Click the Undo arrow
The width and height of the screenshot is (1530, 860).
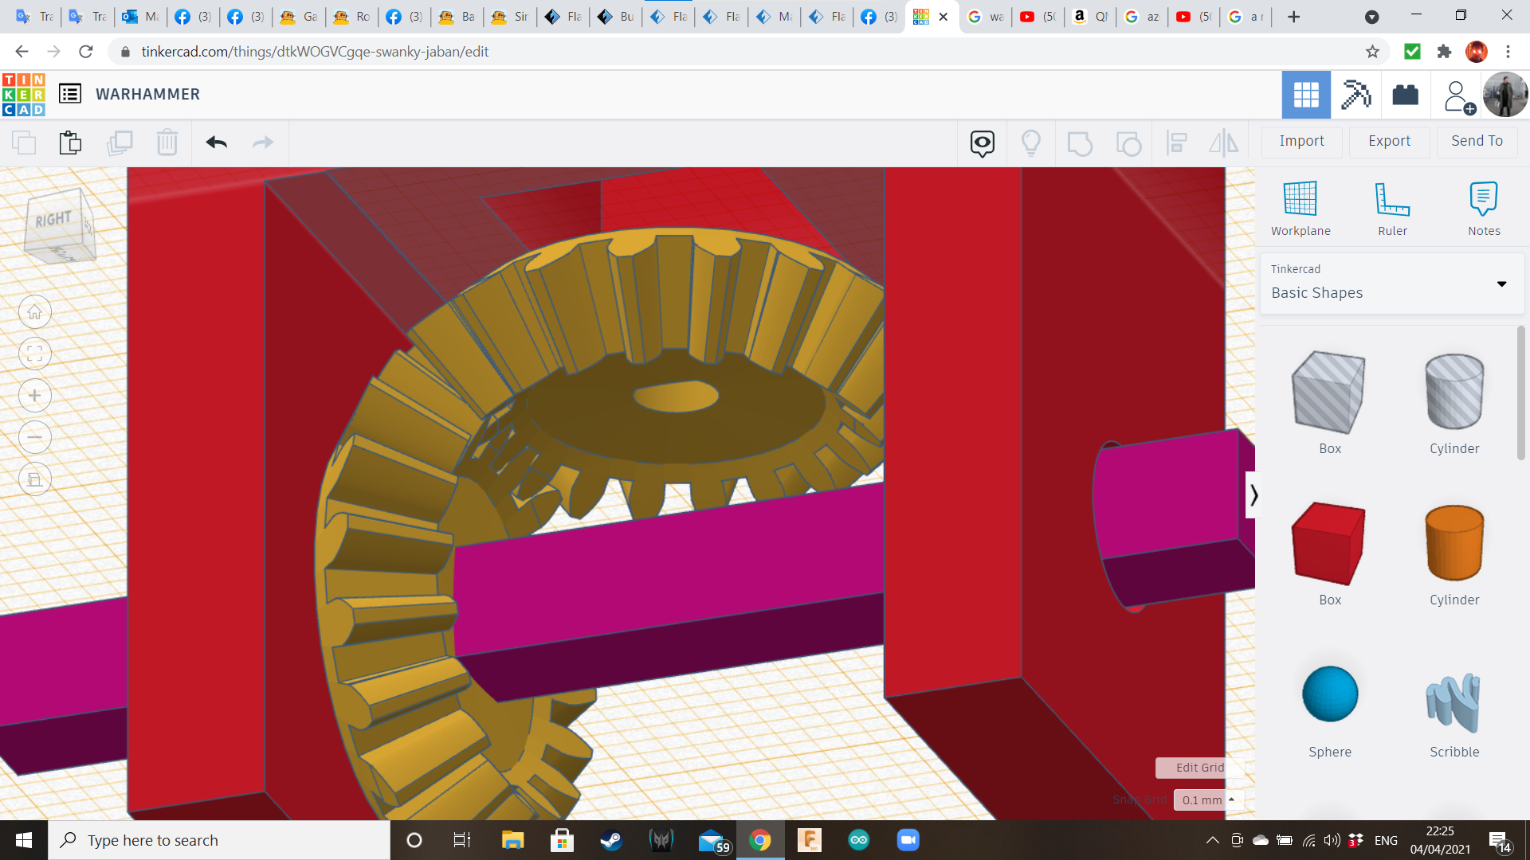pyautogui.click(x=217, y=143)
